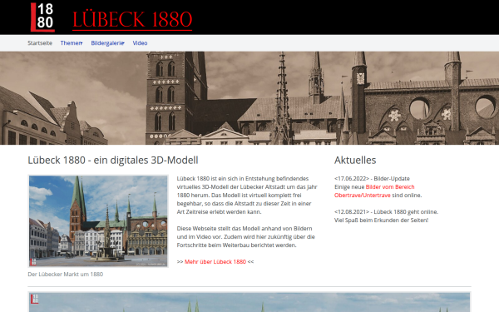The height and width of the screenshot is (312, 499).
Task: Expand the Themen dropdown menu
Action: pyautogui.click(x=72, y=43)
